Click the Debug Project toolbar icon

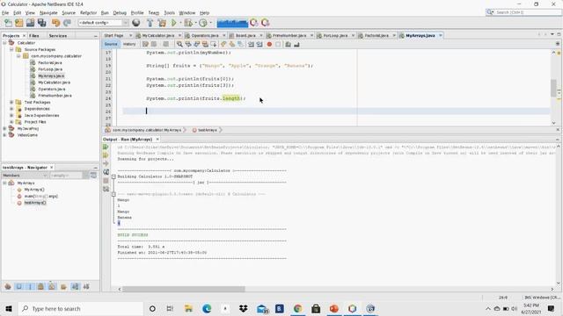click(188, 23)
